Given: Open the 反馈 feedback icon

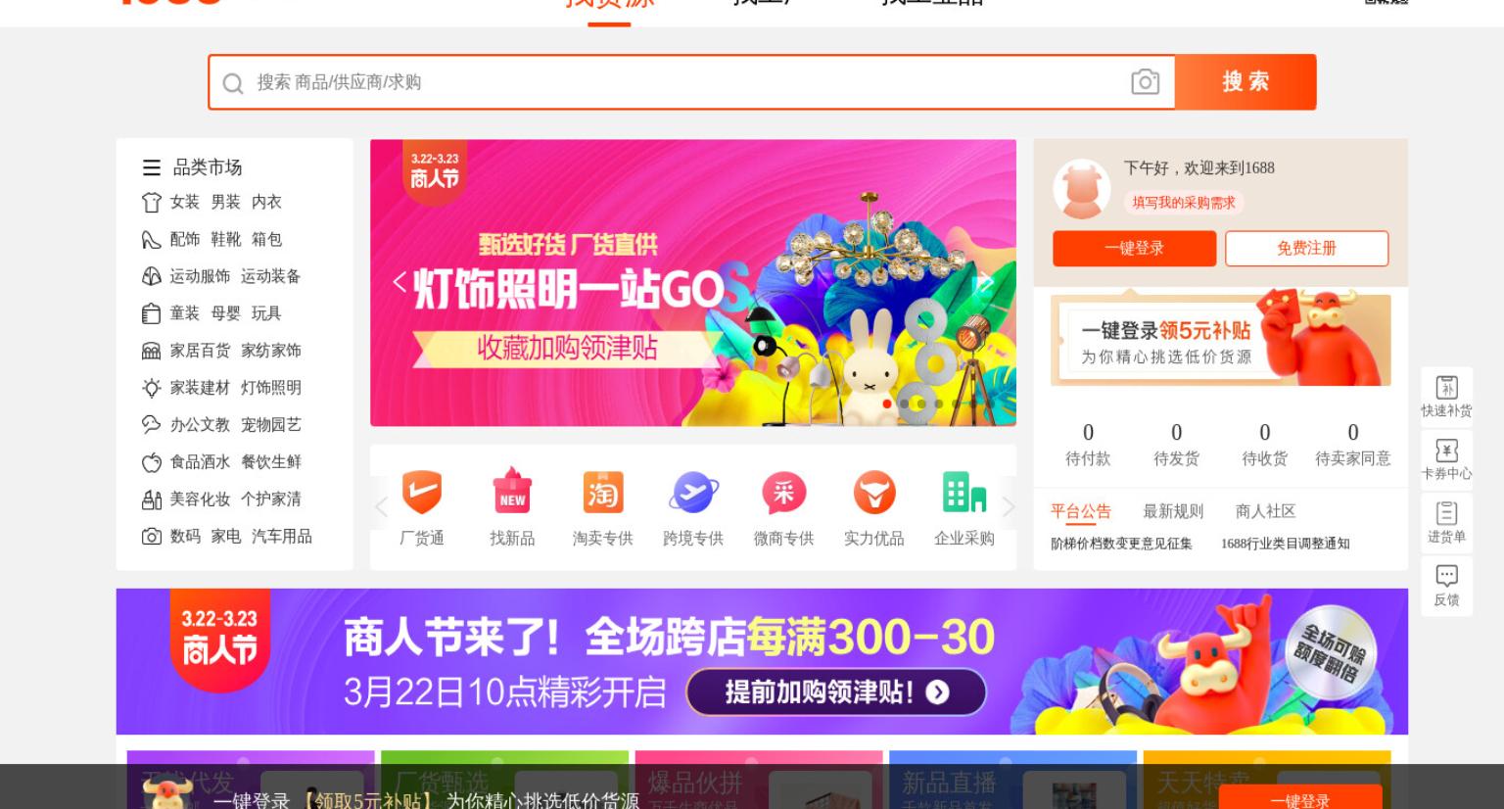Looking at the screenshot, I should pos(1446,586).
